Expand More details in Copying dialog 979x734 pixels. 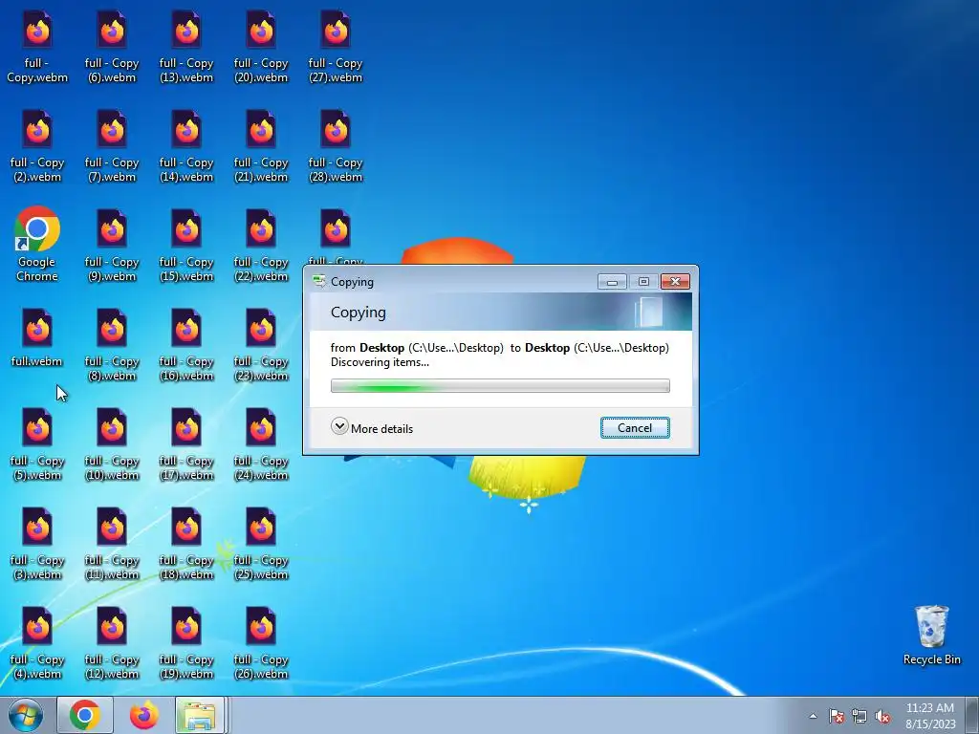372,428
